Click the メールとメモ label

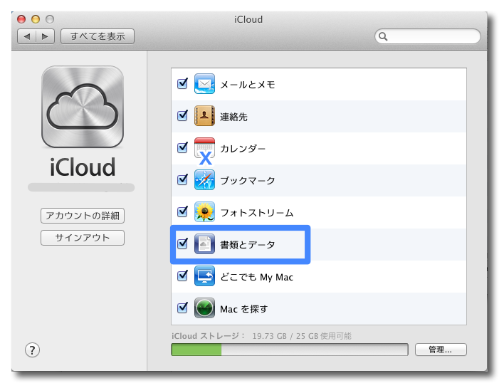(248, 85)
